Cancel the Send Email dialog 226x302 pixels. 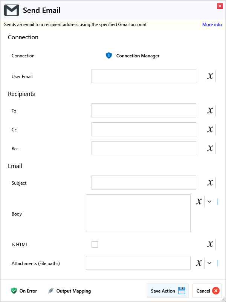(207, 291)
